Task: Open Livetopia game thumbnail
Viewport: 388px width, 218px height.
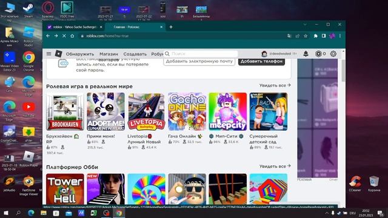Action: pos(146,111)
